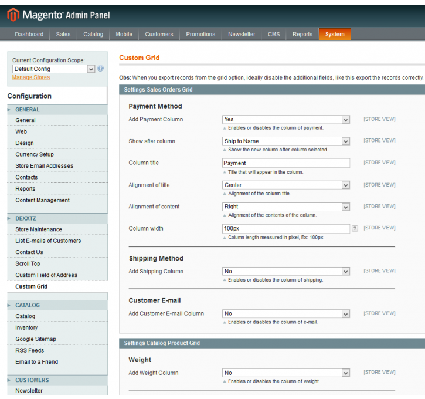Open Scroll Top settings

pyautogui.click(x=57, y=263)
